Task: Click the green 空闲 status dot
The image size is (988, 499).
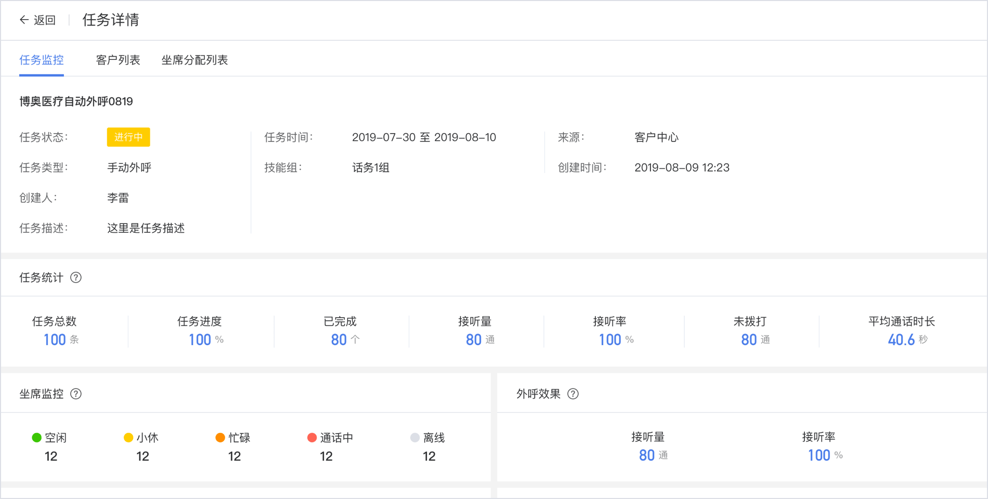Action: coord(36,438)
